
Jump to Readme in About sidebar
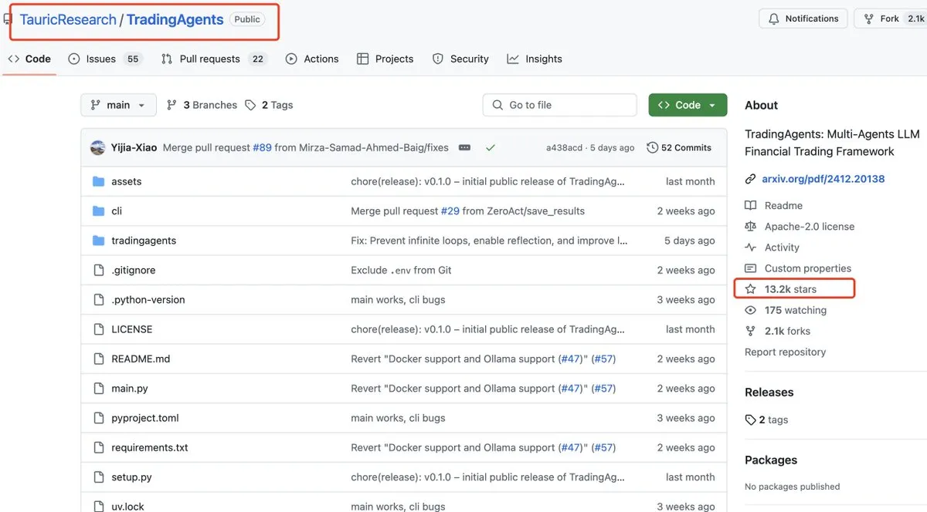coord(783,205)
